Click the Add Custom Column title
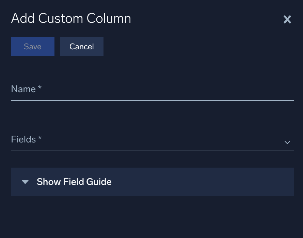Viewport: 303px width, 238px height. pyautogui.click(x=71, y=18)
